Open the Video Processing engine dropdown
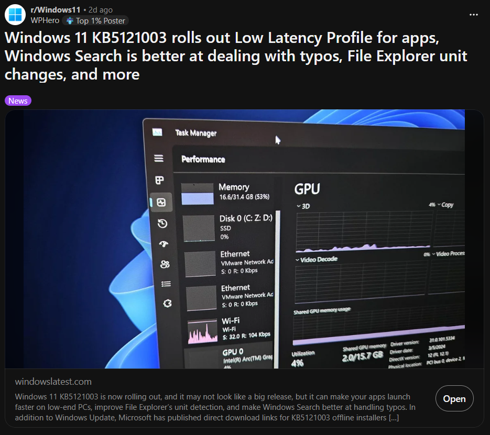The image size is (490, 435). click(x=449, y=254)
